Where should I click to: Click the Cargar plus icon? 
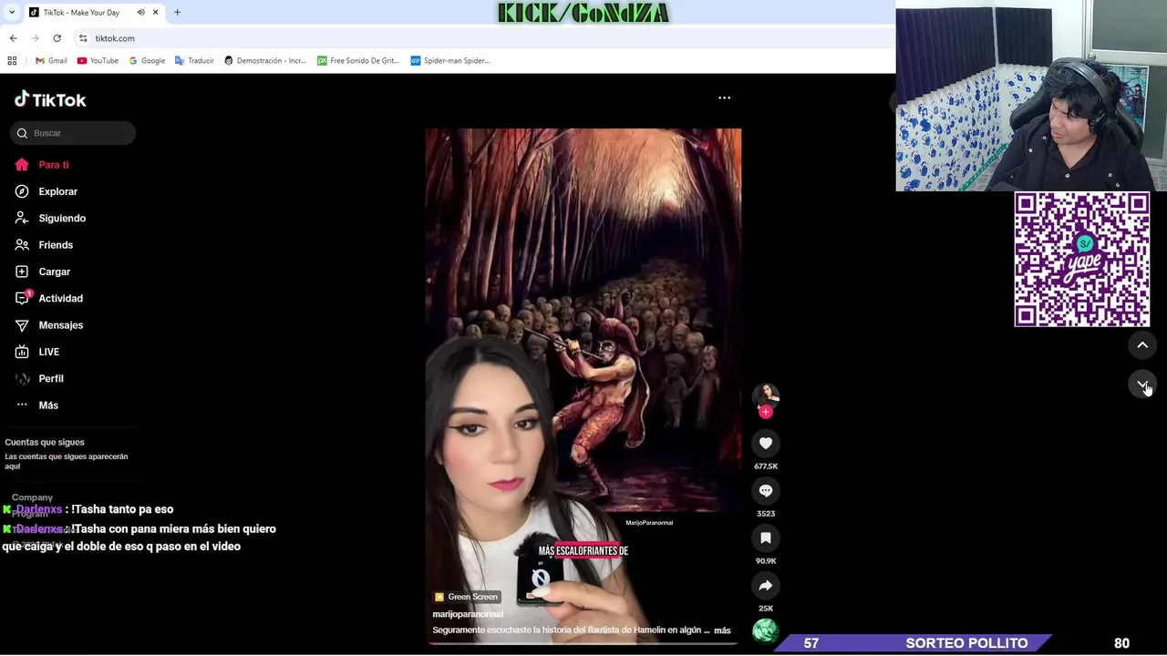tap(22, 272)
